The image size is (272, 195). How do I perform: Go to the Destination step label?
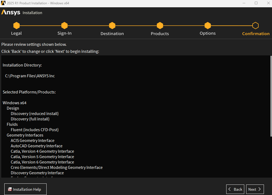112,34
